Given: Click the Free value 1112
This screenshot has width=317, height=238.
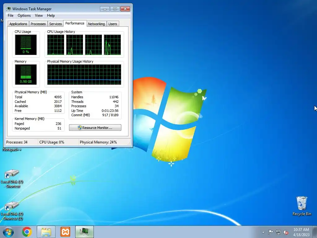Looking at the screenshot, I should (x=58, y=111).
